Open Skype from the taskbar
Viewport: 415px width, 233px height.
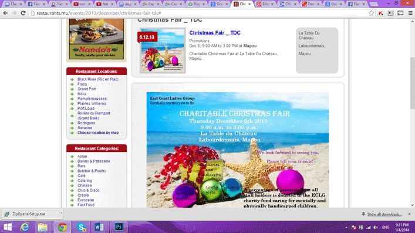[81, 227]
